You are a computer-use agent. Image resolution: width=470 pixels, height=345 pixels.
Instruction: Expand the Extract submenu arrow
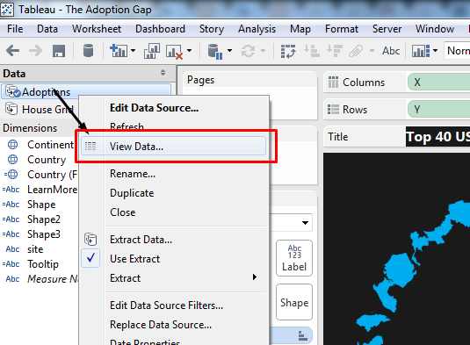pos(255,277)
